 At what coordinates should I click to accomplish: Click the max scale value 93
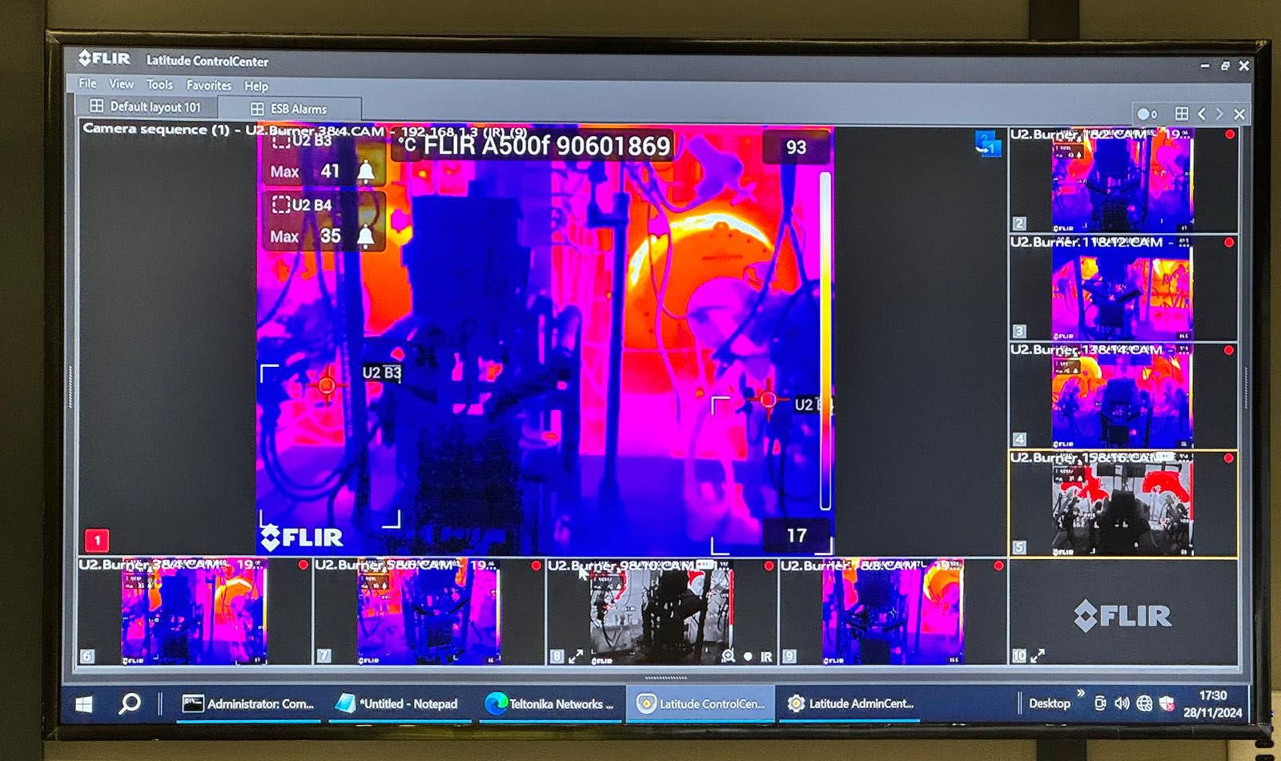796,147
